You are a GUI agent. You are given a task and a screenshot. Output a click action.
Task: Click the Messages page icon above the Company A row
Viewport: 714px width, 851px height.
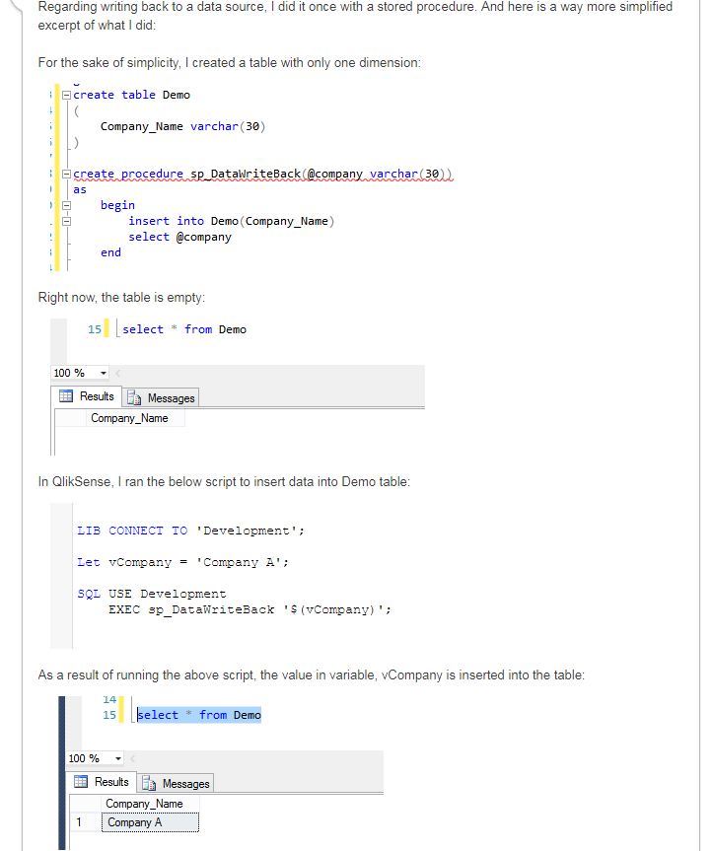coord(149,784)
